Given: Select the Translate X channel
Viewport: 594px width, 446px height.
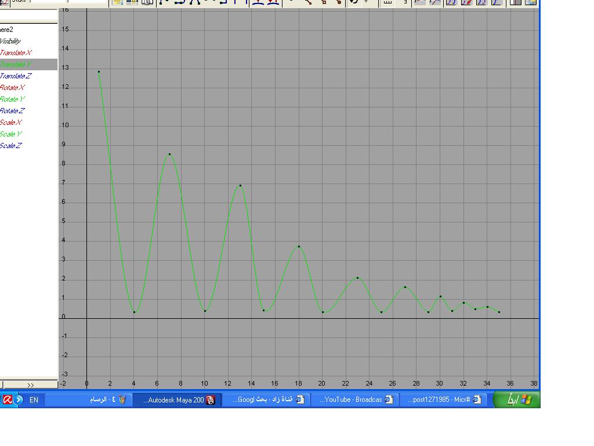Looking at the screenshot, I should (x=16, y=53).
